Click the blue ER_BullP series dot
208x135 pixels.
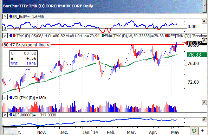tap(11, 16)
